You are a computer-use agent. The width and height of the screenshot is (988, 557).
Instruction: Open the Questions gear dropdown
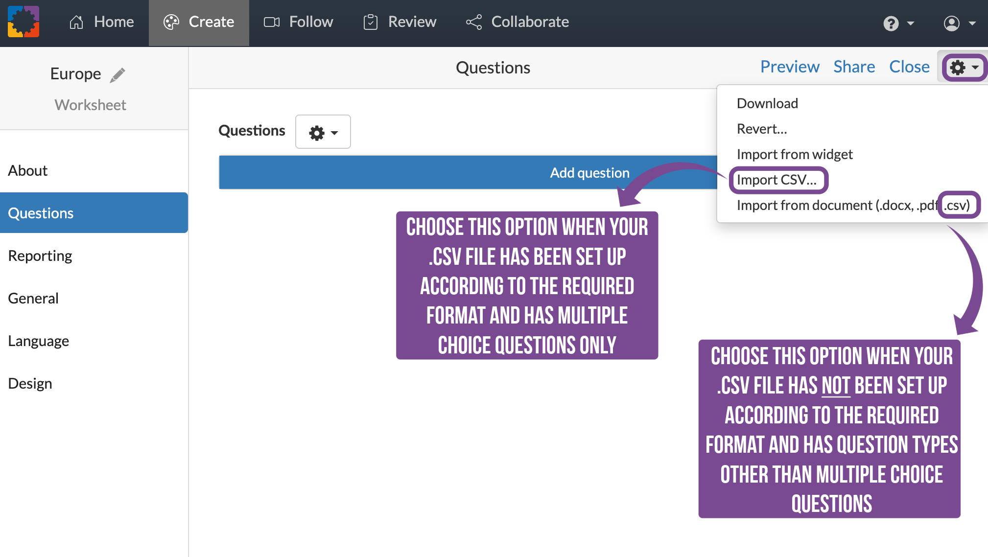click(x=323, y=132)
